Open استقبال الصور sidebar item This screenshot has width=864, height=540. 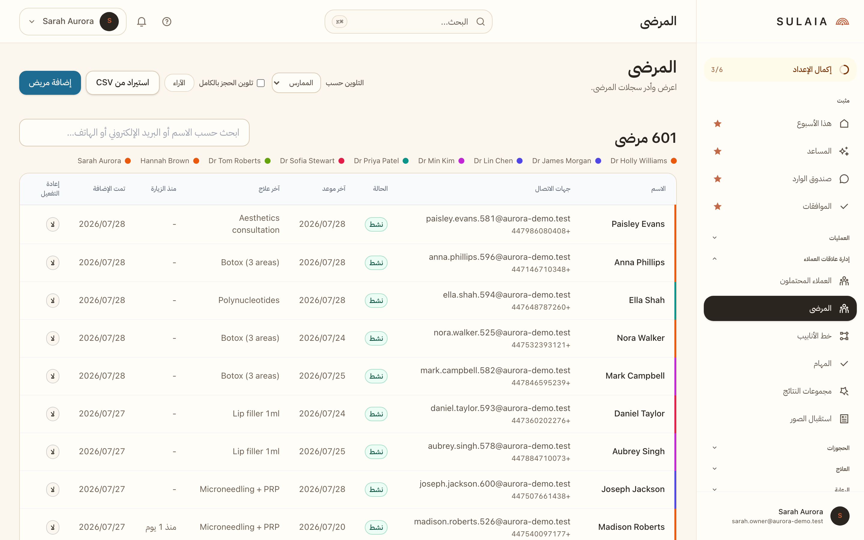[x=780, y=418]
